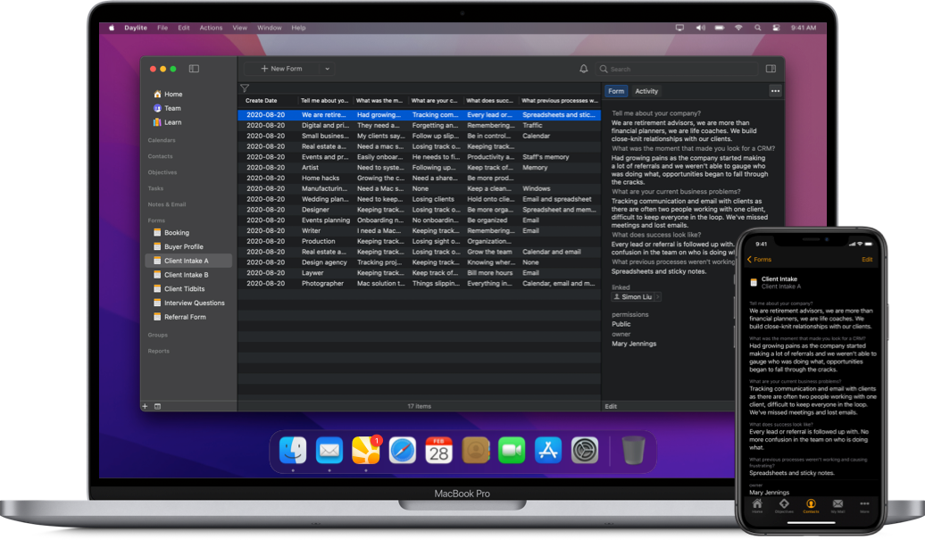Click the Wi-Fi icon in the menu bar
Image resolution: width=925 pixels, height=540 pixels.
(738, 28)
